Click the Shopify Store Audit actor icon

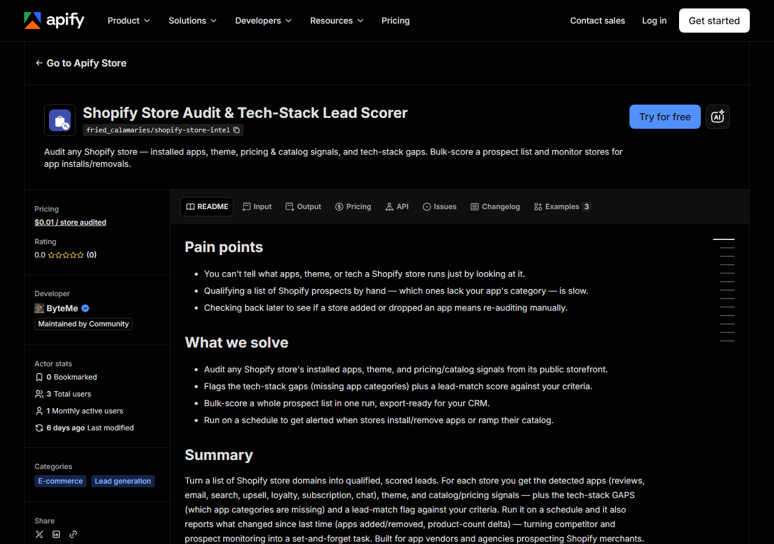tap(60, 120)
